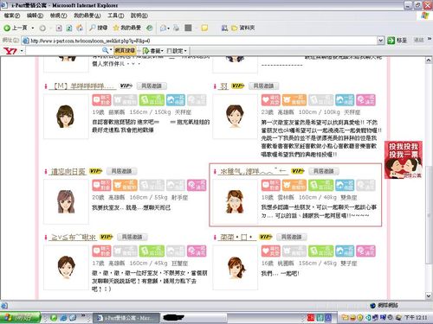The width and height of the screenshot is (433, 324).
Task: Print page with the printer icon
Action: 176,28
